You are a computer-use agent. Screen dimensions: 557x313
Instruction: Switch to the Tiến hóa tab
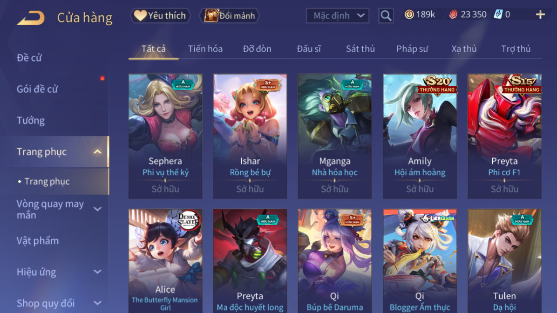coord(205,48)
